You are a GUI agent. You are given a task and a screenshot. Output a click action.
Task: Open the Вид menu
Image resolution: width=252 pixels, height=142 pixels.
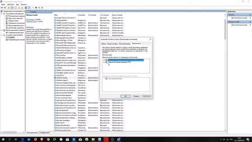click(x=17, y=4)
